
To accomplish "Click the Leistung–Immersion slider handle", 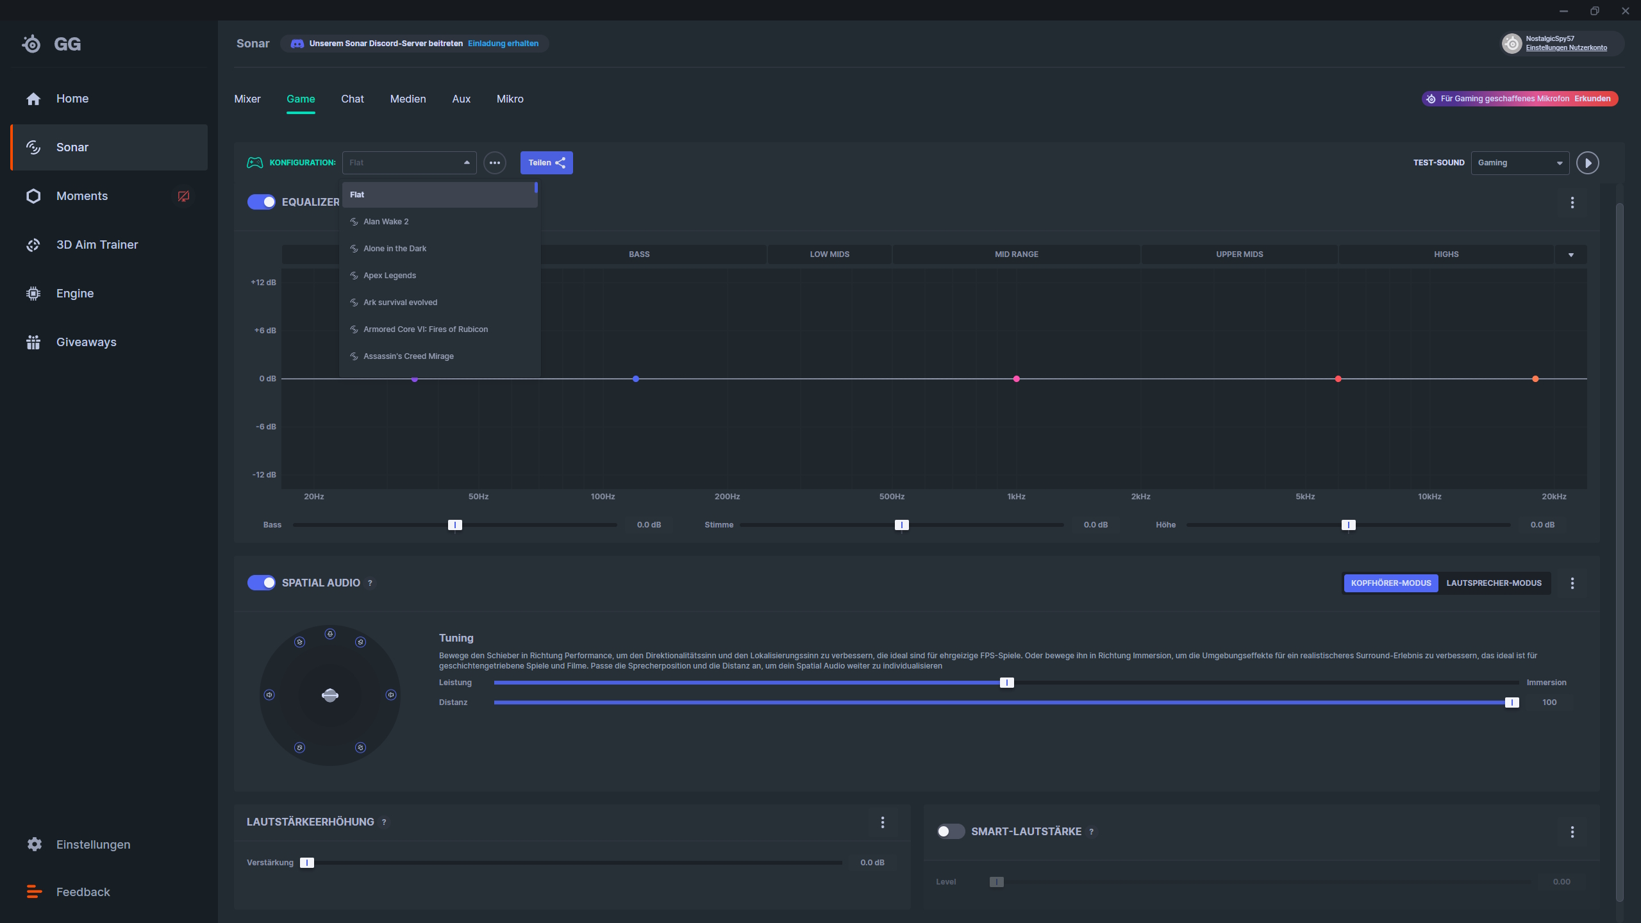I will (1006, 683).
